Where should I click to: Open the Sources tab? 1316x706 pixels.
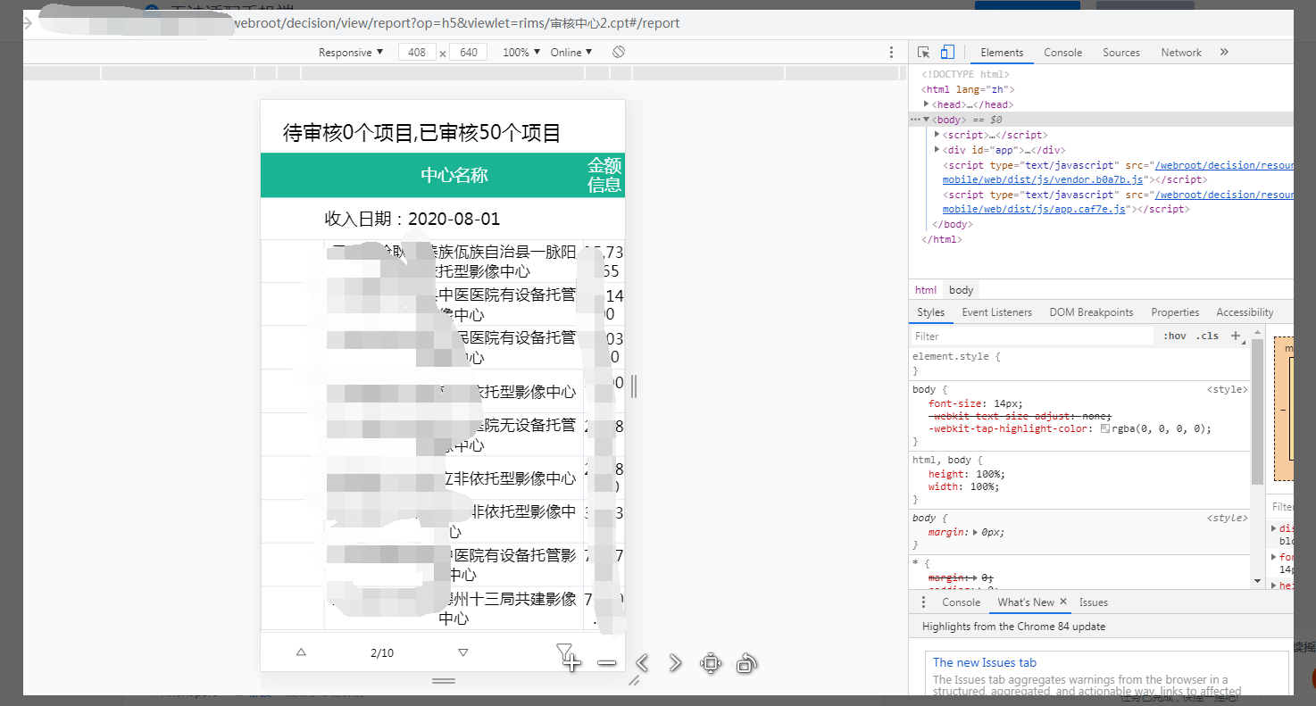pyautogui.click(x=1120, y=53)
